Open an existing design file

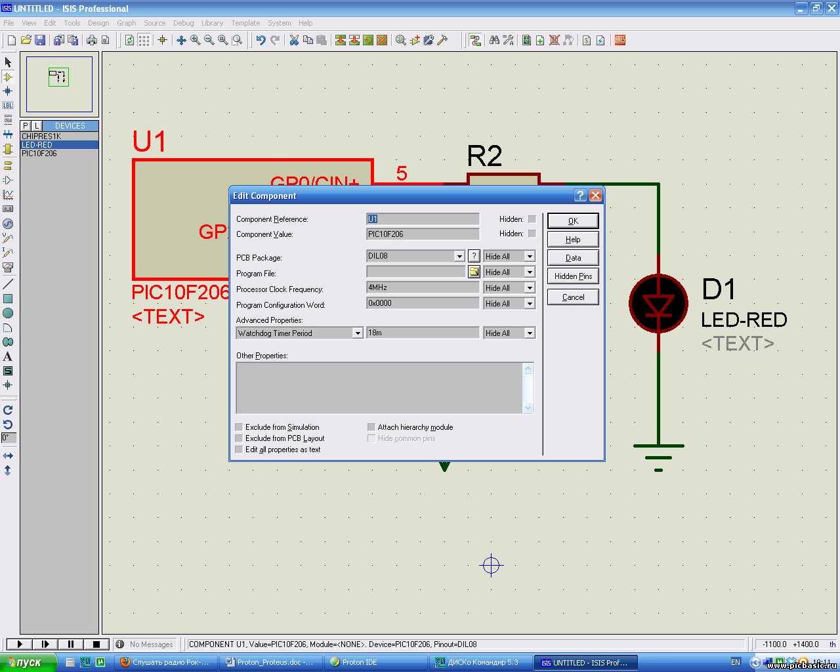click(x=26, y=40)
